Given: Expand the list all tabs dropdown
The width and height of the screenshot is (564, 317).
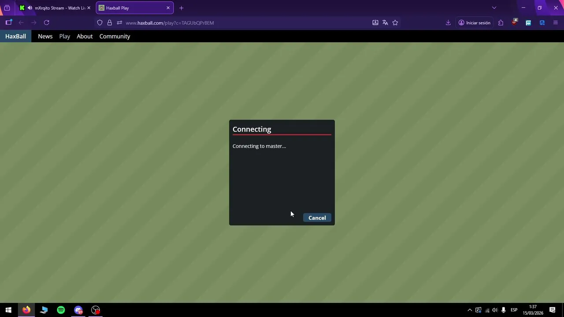Looking at the screenshot, I should click(494, 7).
